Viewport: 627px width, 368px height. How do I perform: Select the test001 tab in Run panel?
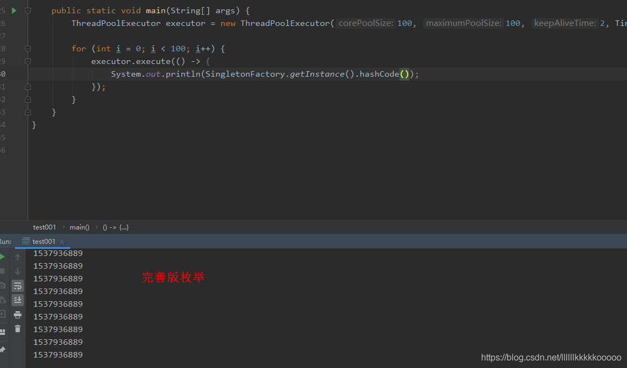point(44,241)
